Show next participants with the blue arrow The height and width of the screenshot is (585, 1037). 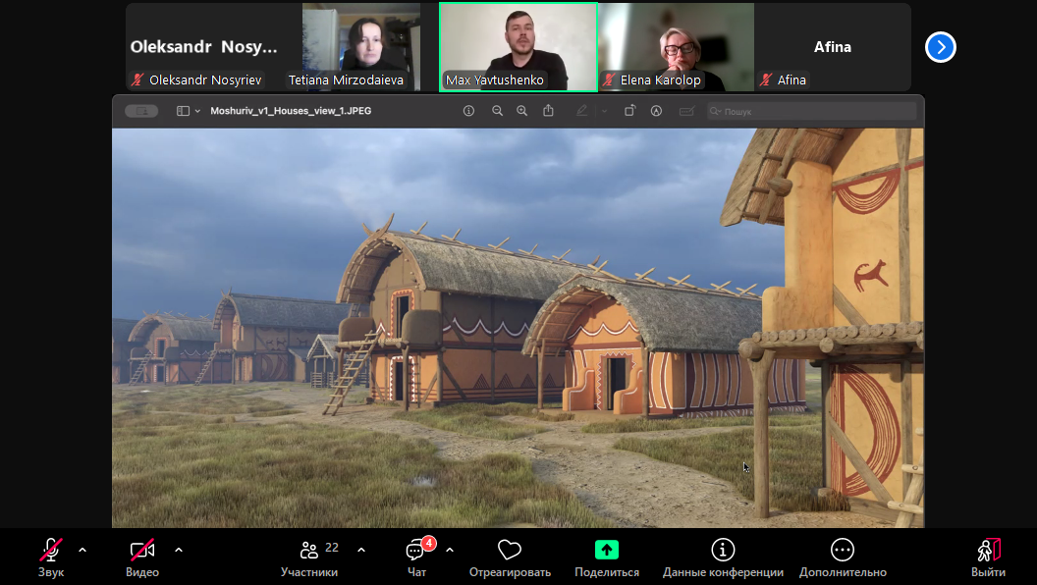[x=940, y=47]
